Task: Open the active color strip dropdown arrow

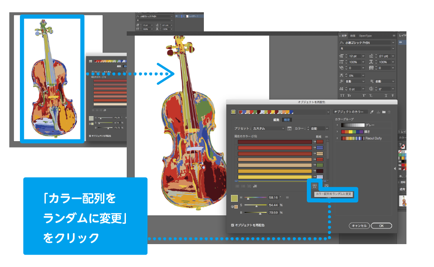Action: [x=328, y=112]
